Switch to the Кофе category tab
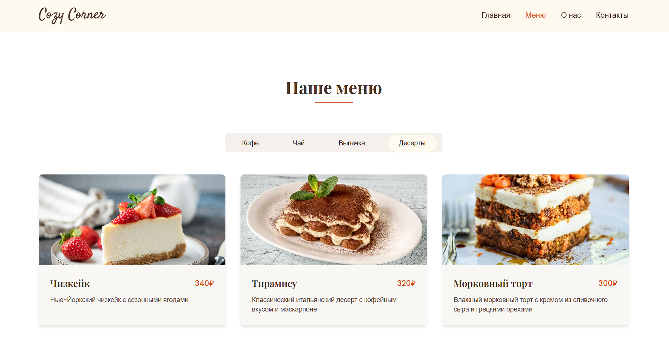Viewport: 669px width, 347px height. (250, 143)
